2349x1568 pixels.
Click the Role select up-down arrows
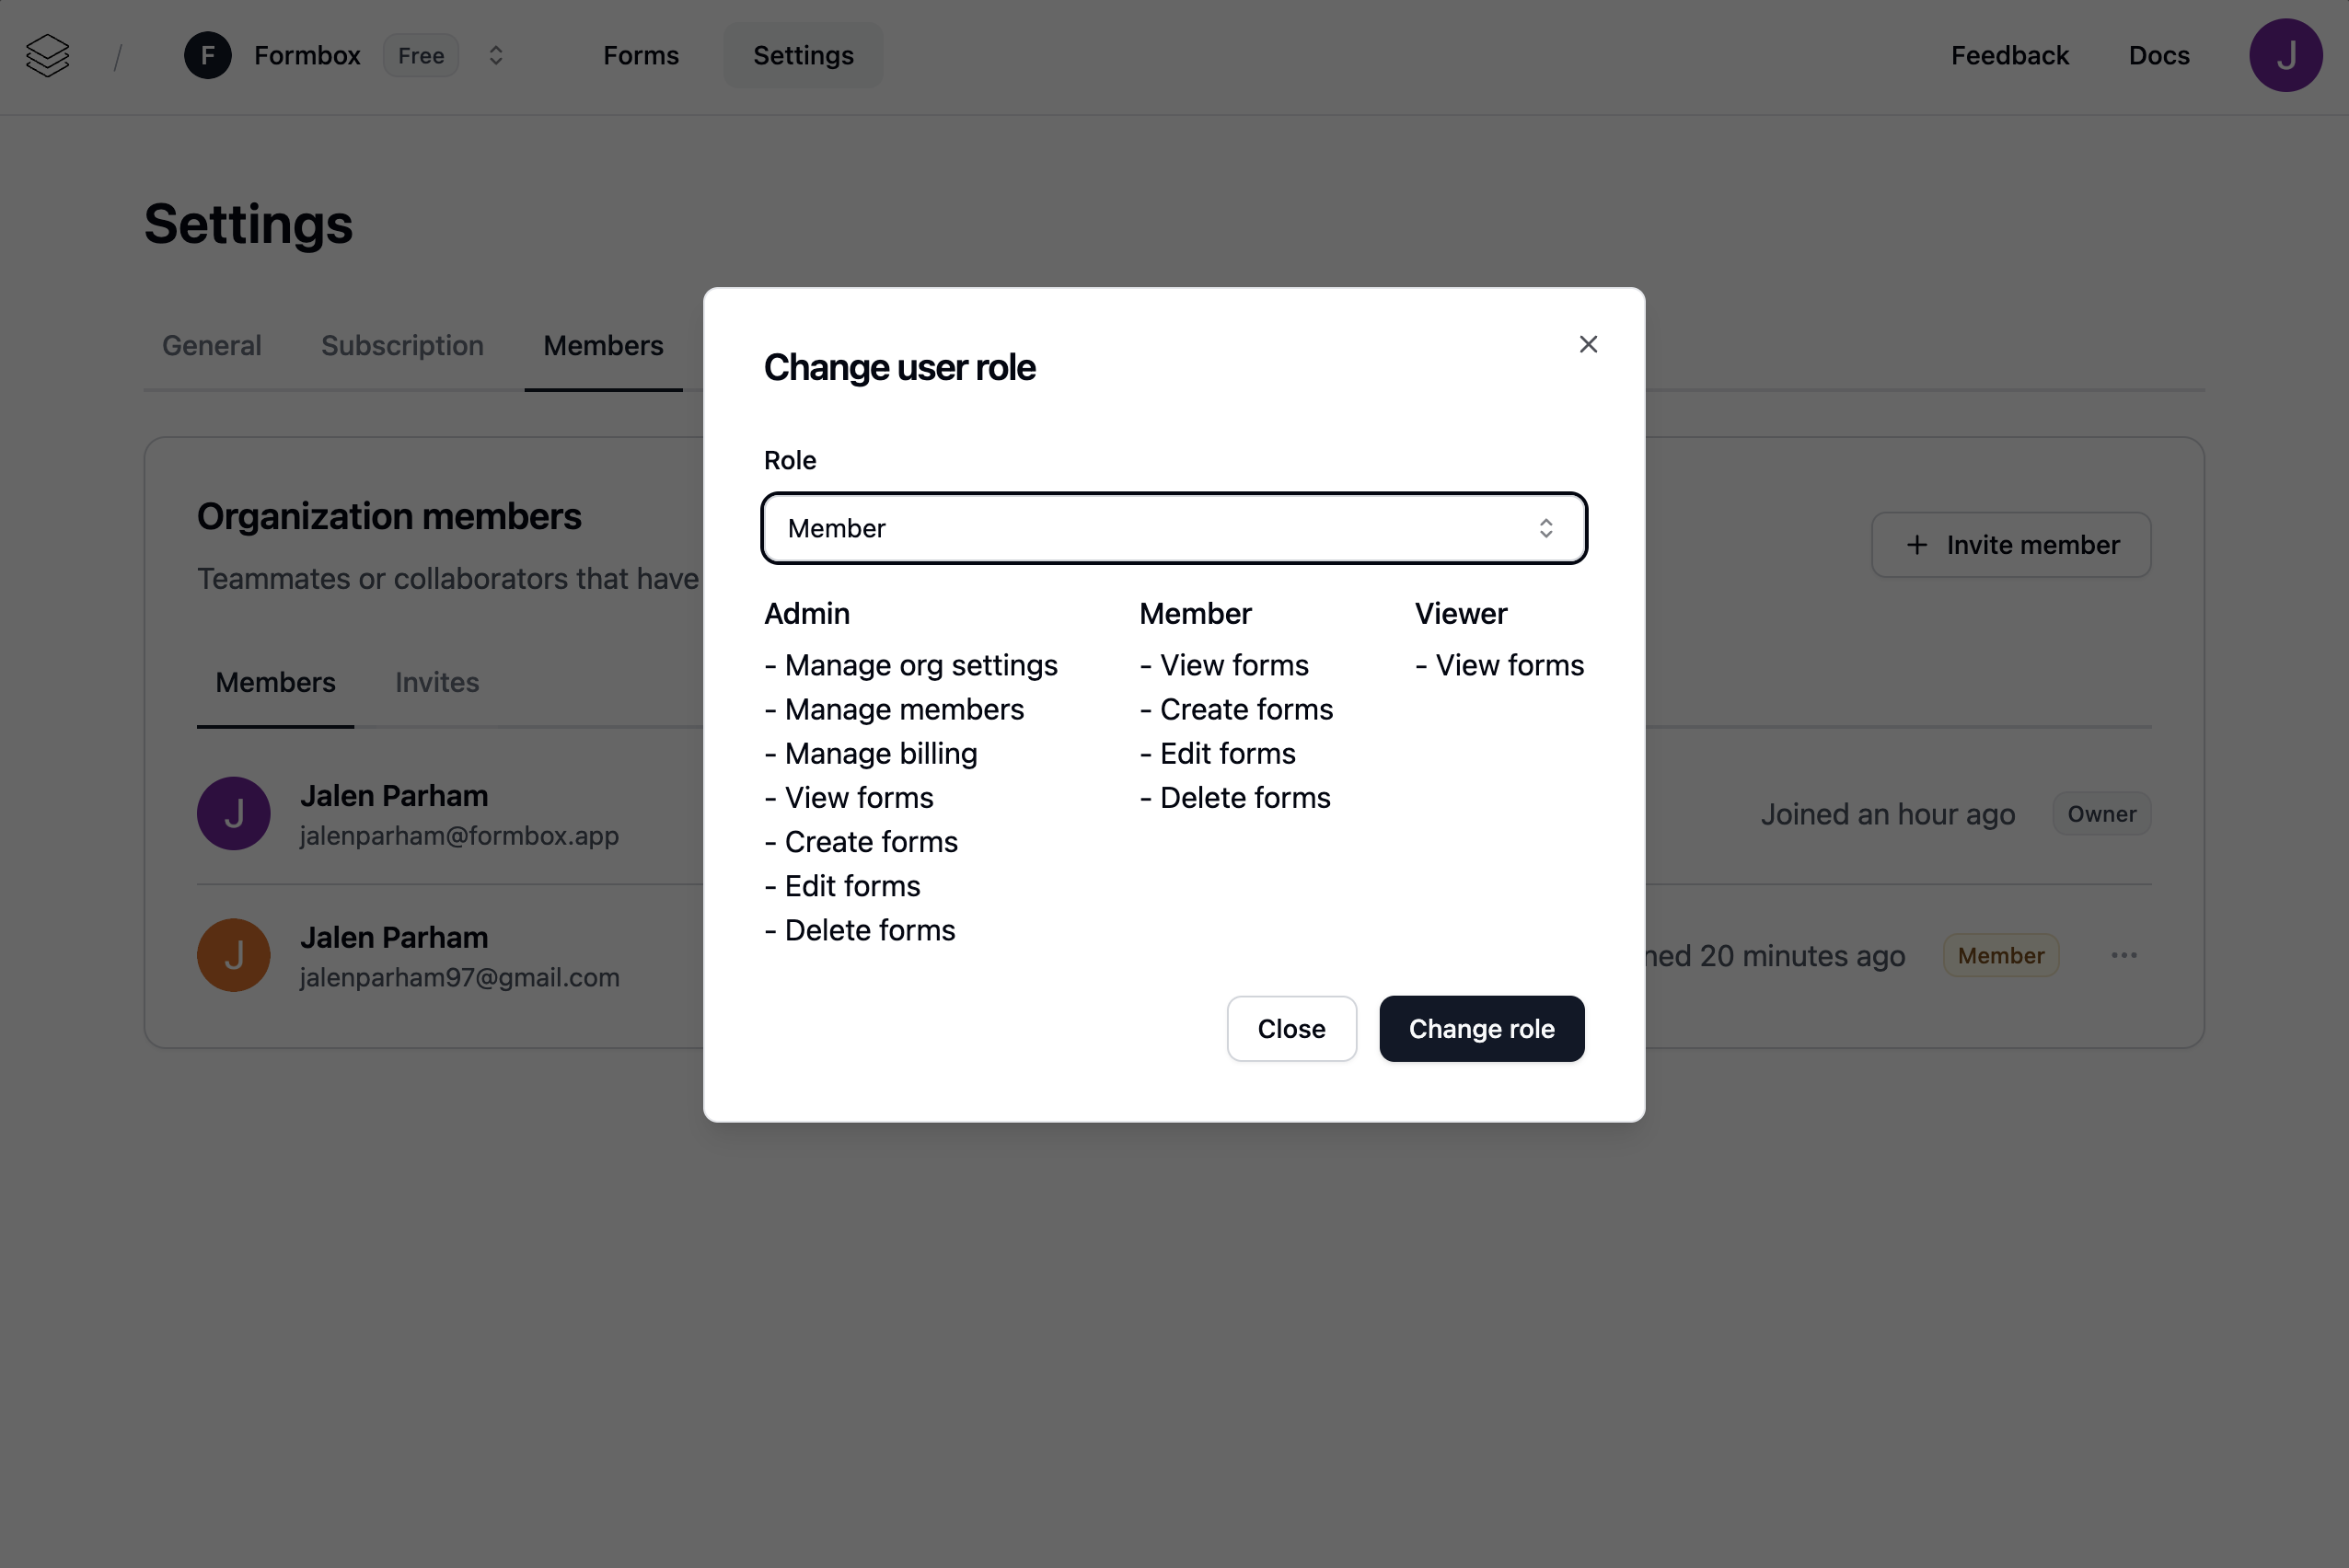coord(1546,528)
